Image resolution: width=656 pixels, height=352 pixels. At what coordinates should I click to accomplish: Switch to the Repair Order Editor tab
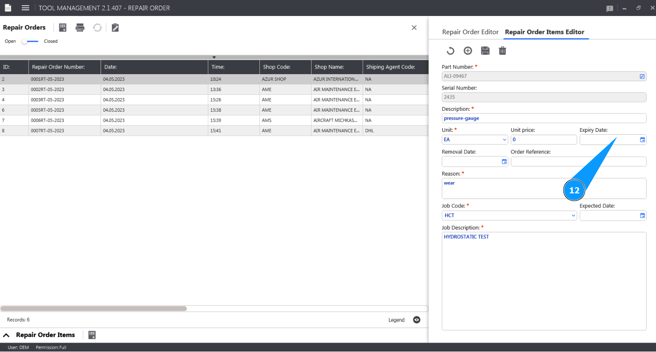point(470,32)
